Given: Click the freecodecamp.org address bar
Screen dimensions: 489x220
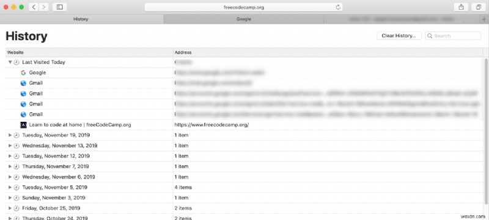Looking at the screenshot, I should [243, 7].
